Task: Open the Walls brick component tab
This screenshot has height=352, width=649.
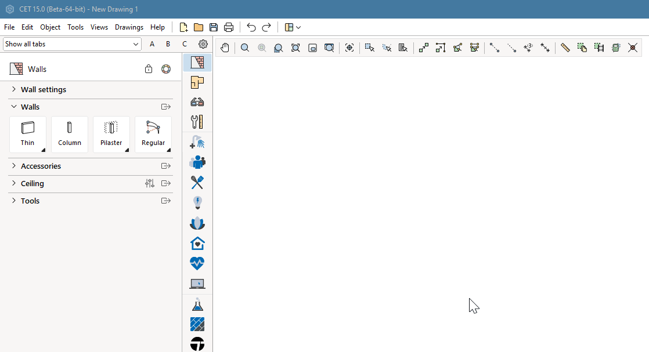Action: (197, 63)
